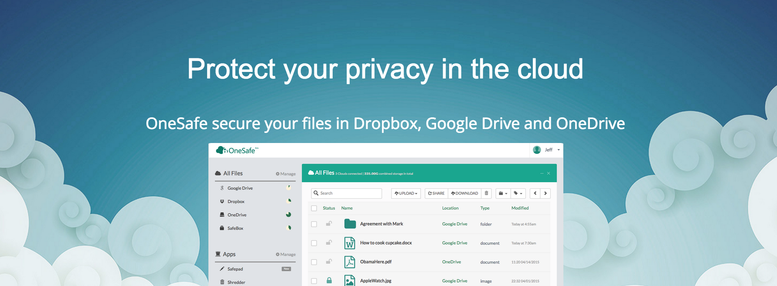Open the tag dropdown
Image resolution: width=777 pixels, height=286 pixels.
518,193
